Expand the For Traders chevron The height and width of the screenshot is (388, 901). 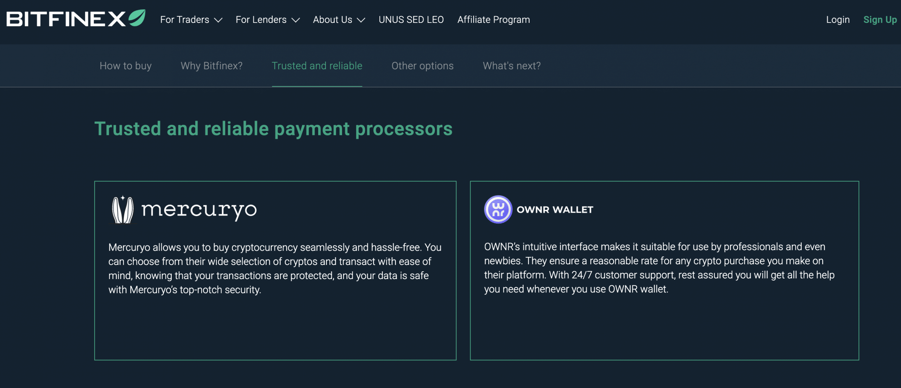coord(218,20)
